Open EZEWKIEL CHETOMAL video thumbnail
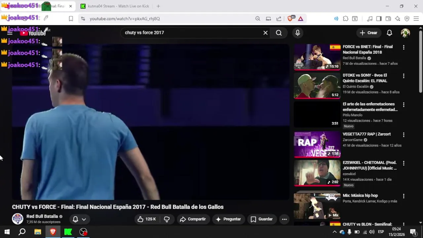 tap(317, 173)
